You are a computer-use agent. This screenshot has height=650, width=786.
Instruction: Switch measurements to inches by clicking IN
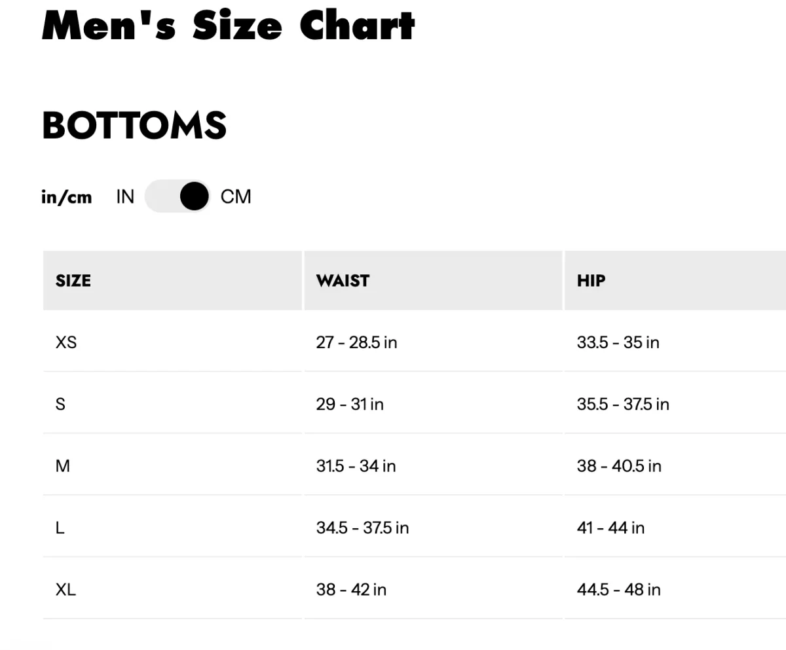tap(124, 196)
